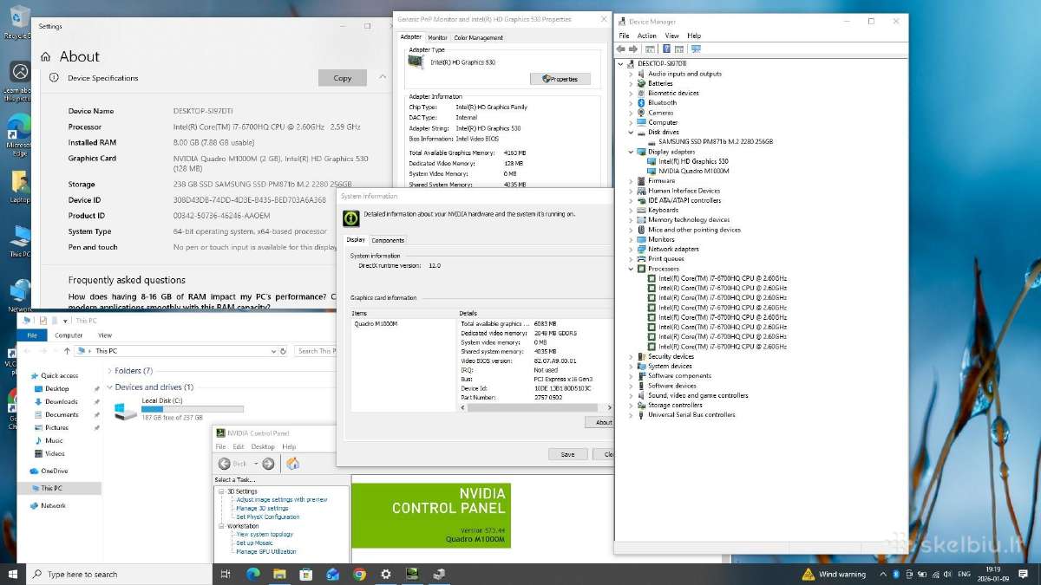Open Google Chrome from the taskbar

click(359, 574)
